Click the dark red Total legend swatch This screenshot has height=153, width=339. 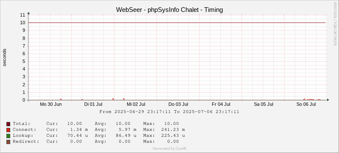(x=8, y=124)
